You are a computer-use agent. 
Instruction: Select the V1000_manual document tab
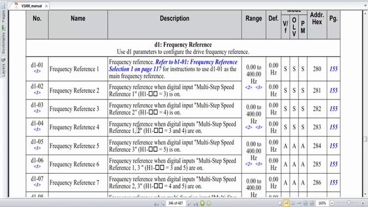pos(32,6)
